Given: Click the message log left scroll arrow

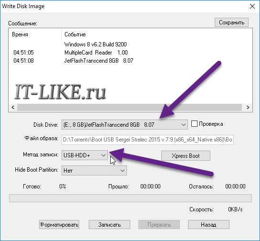Looking at the screenshot, I should [13, 107].
